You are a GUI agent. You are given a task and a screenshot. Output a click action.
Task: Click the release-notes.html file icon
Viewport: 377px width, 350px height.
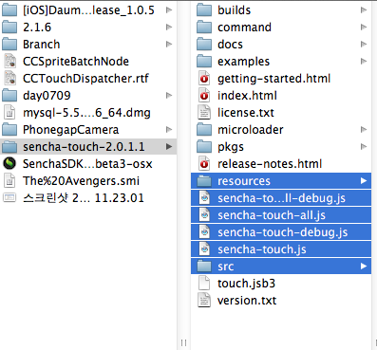[204, 164]
